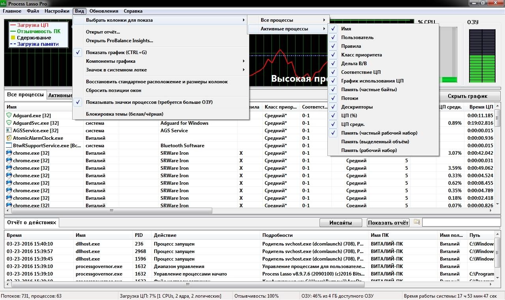Choose Сбросить позиции окон
This screenshot has height=300, width=505.
click(x=161, y=90)
